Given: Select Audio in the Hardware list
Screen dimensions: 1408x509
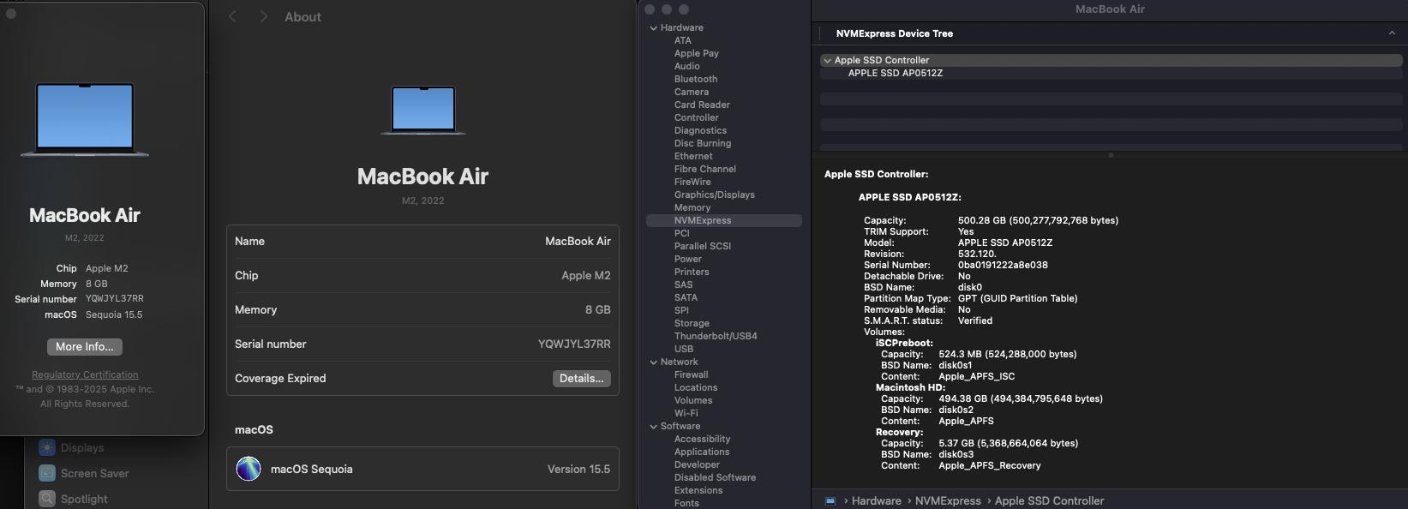Looking at the screenshot, I should pos(687,66).
